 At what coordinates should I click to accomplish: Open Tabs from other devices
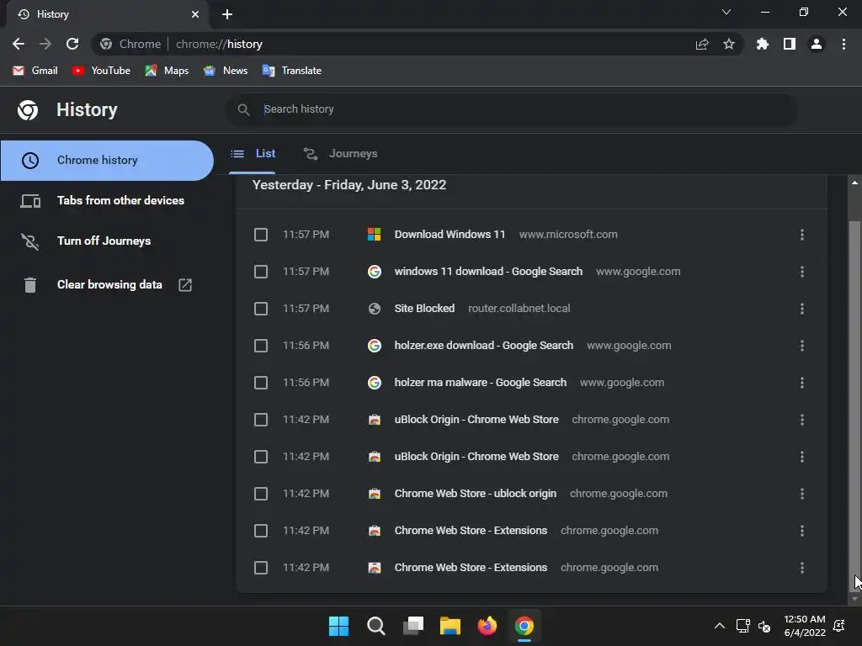[x=107, y=200]
